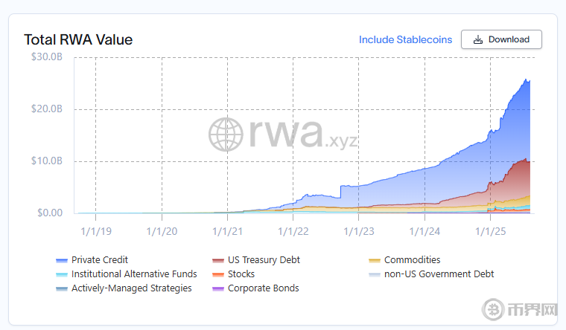Click the Download button
The image size is (566, 330).
tap(501, 39)
